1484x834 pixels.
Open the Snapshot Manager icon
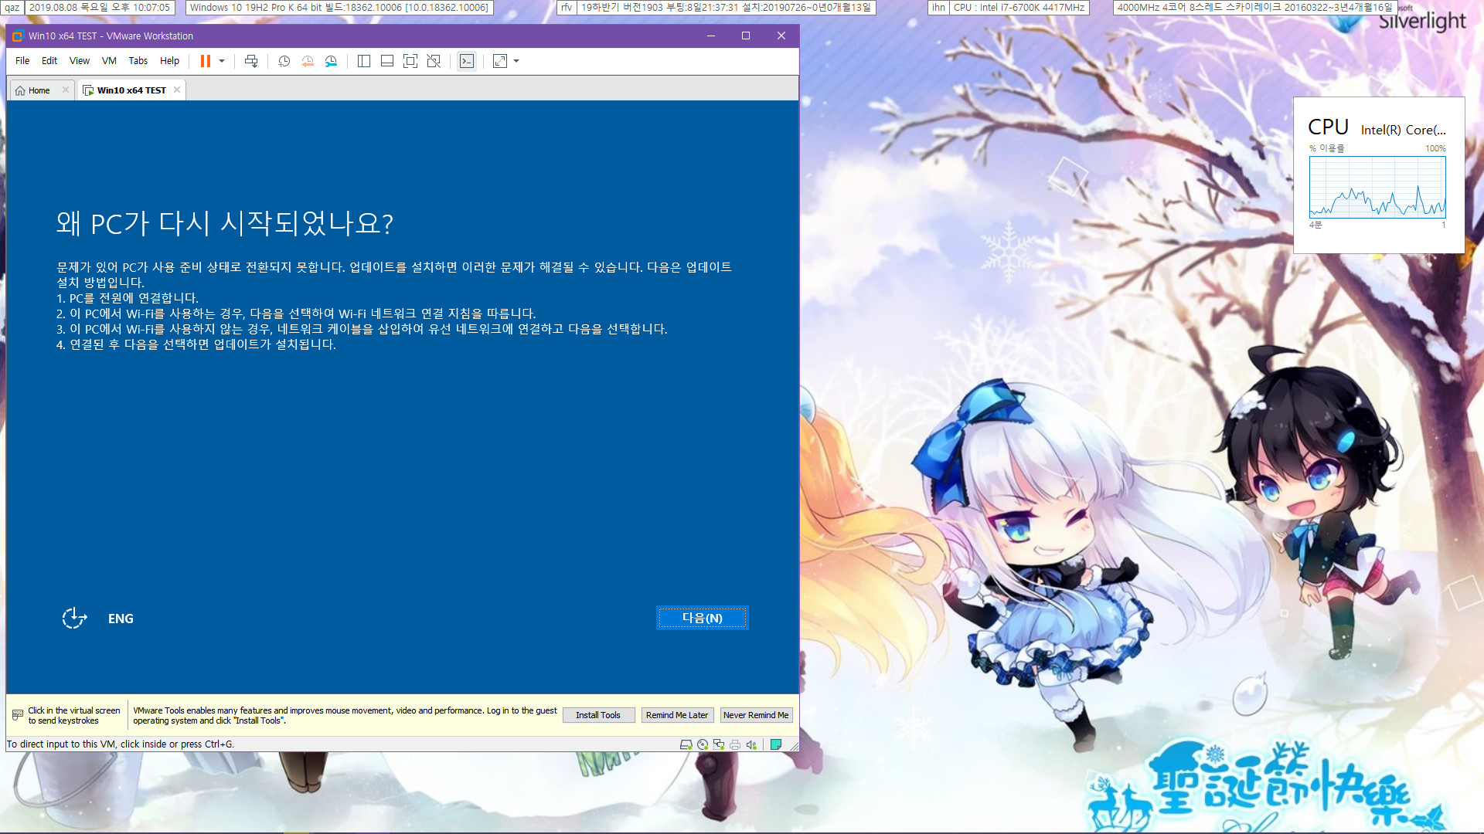point(331,61)
